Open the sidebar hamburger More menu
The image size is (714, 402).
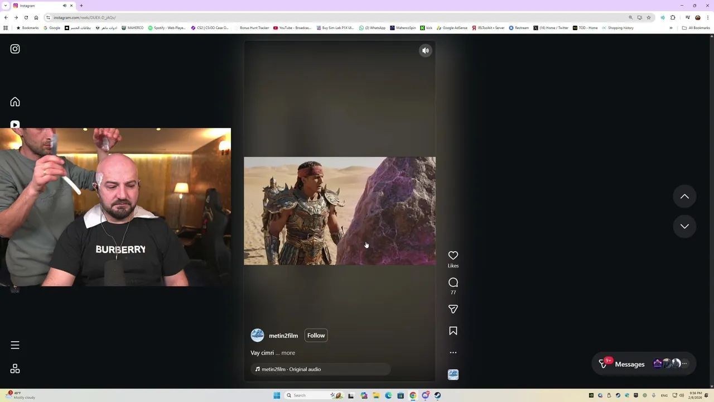15,345
